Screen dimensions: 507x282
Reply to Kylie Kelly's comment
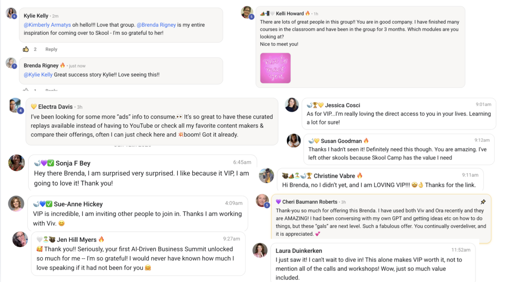(x=51, y=49)
